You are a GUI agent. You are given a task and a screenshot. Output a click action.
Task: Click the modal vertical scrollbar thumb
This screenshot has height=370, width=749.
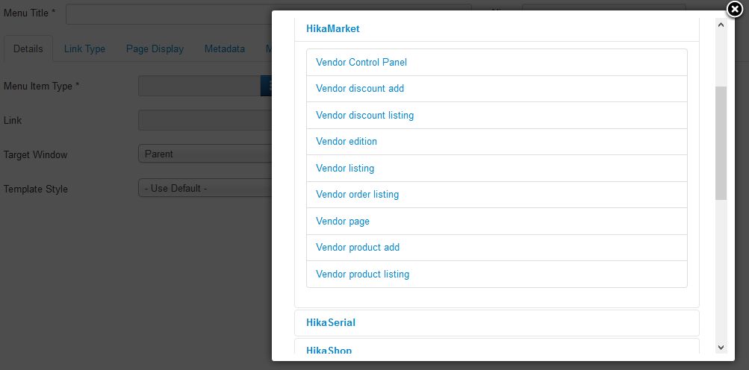(721, 143)
